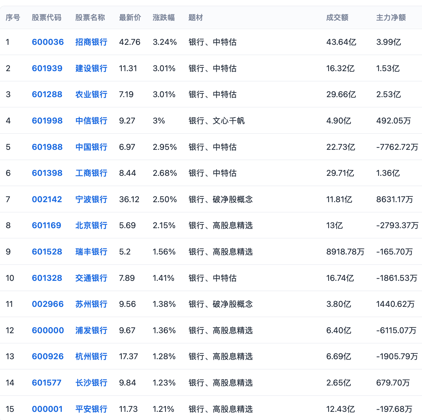Click stock code 002142
This screenshot has width=422, height=420.
point(47,199)
